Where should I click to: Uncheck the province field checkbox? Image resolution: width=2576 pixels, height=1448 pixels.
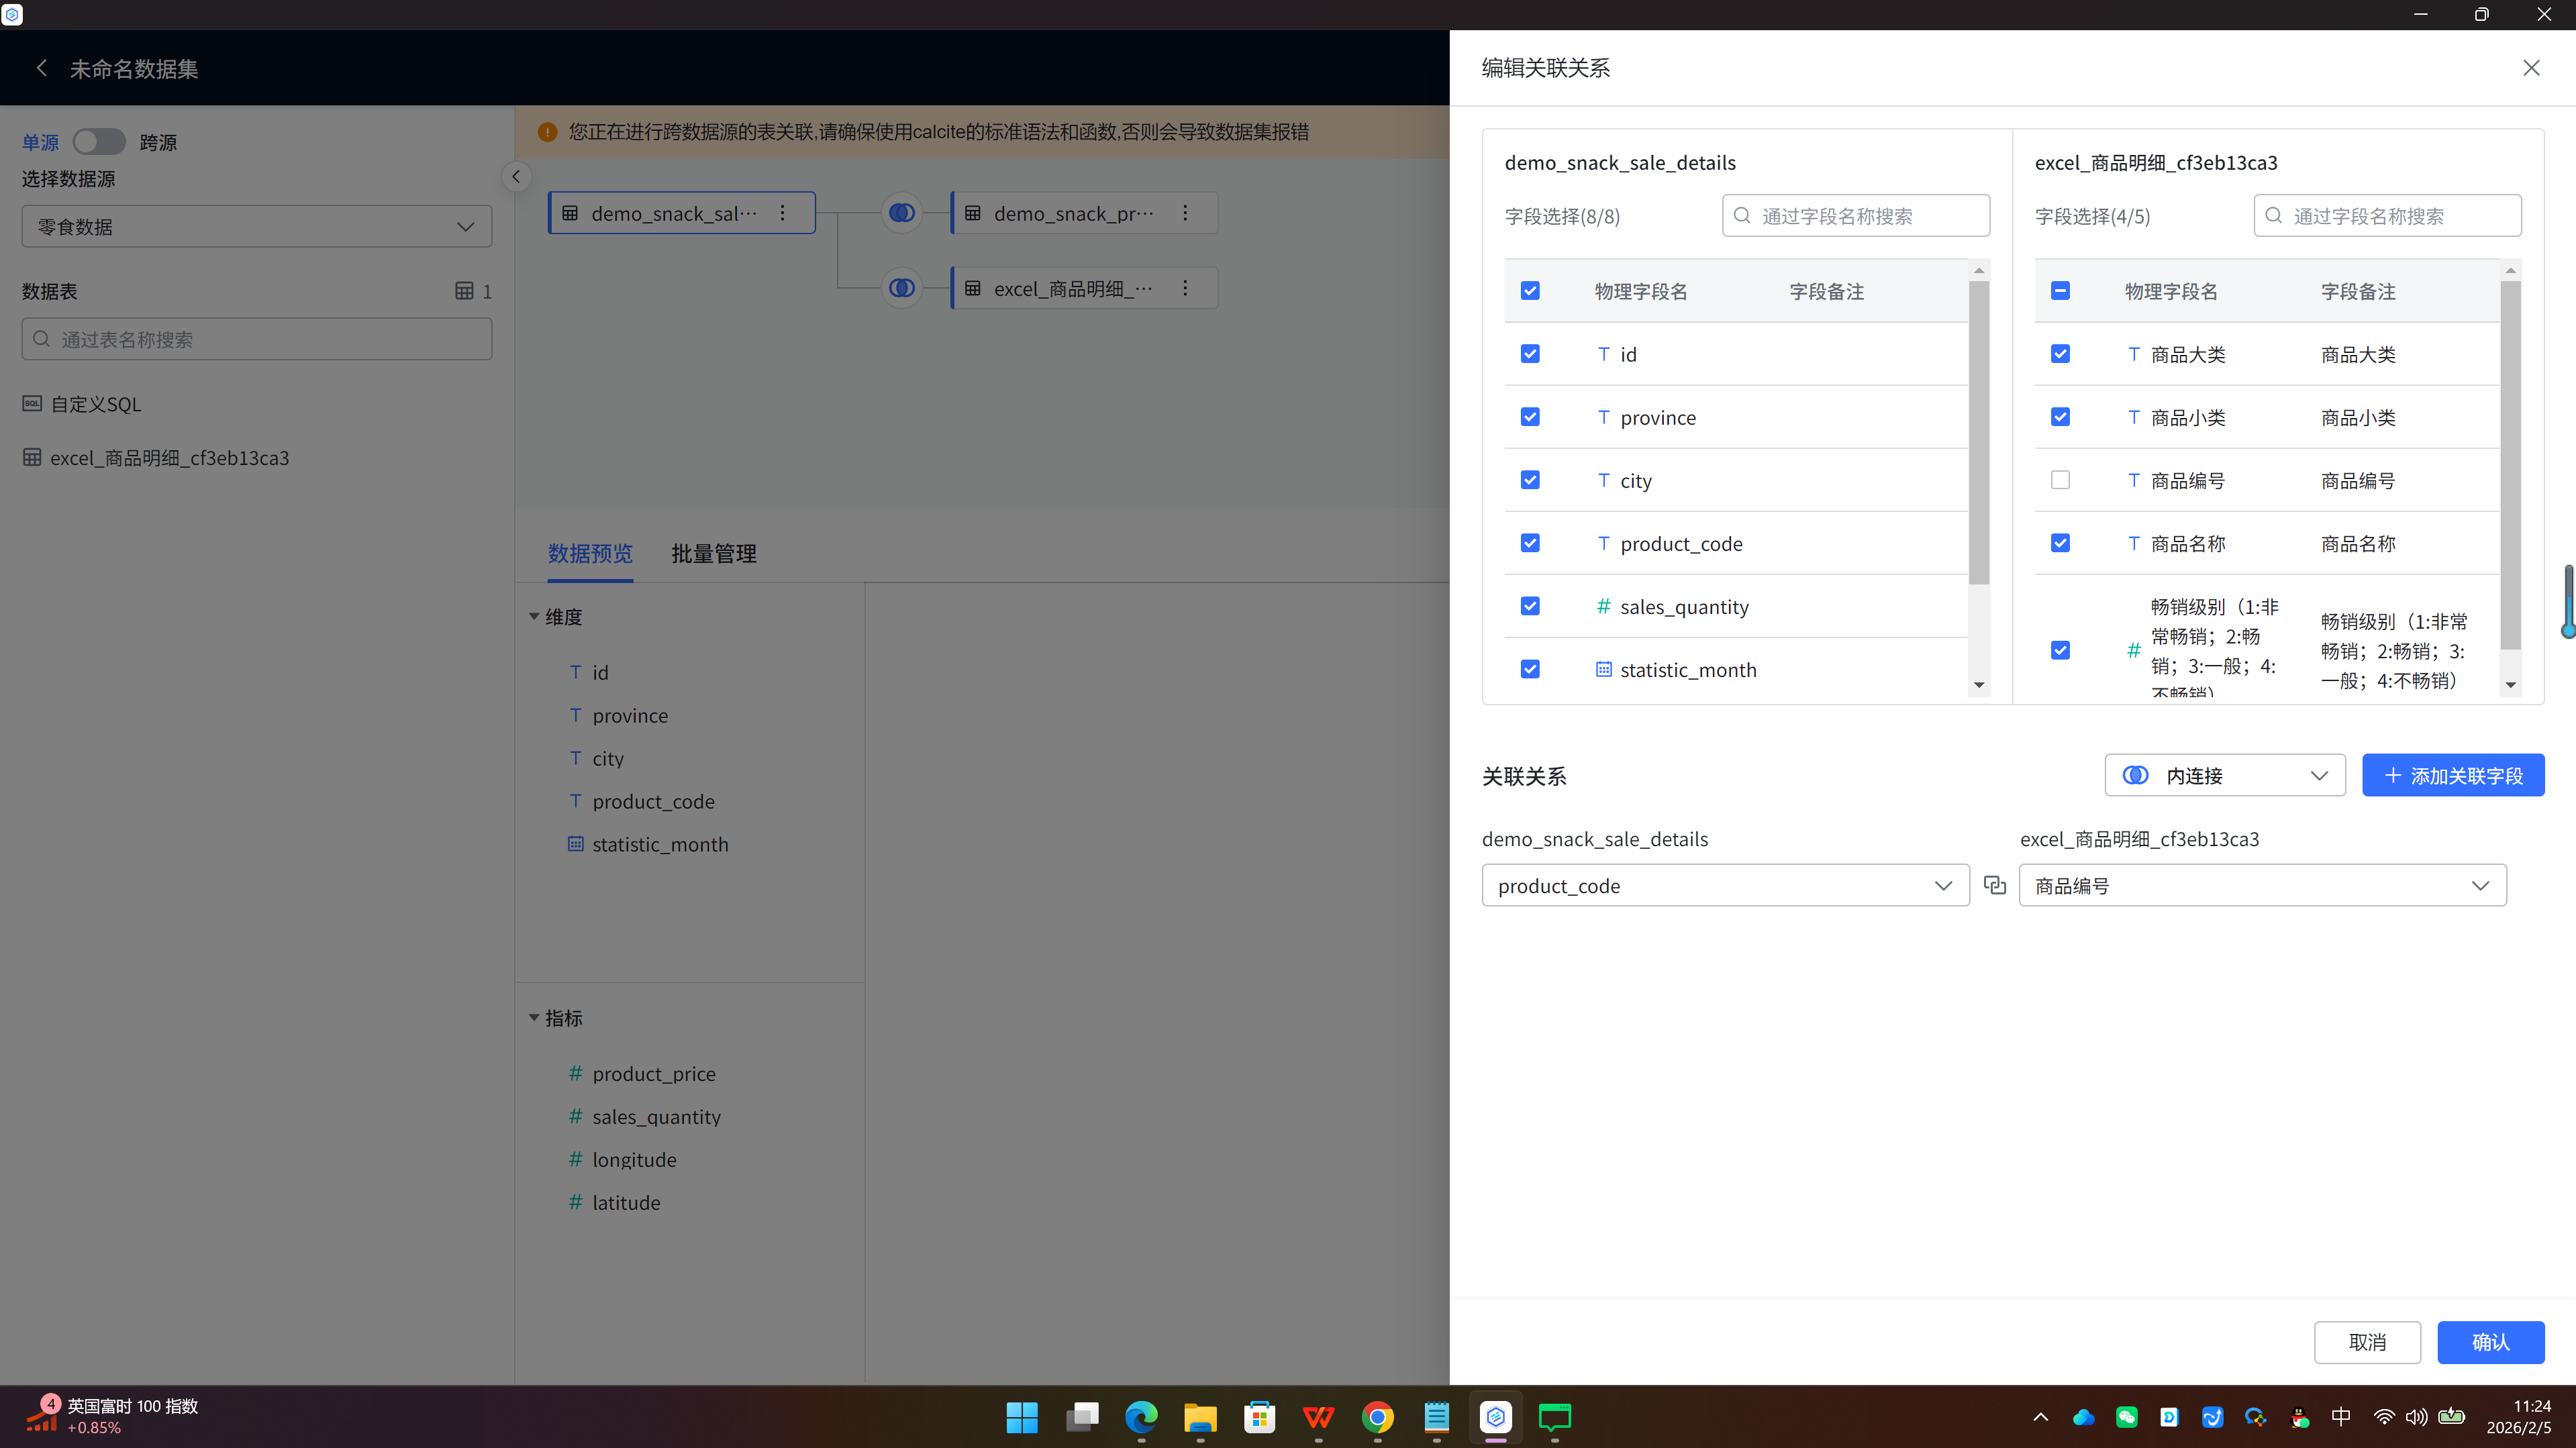[x=1529, y=417]
